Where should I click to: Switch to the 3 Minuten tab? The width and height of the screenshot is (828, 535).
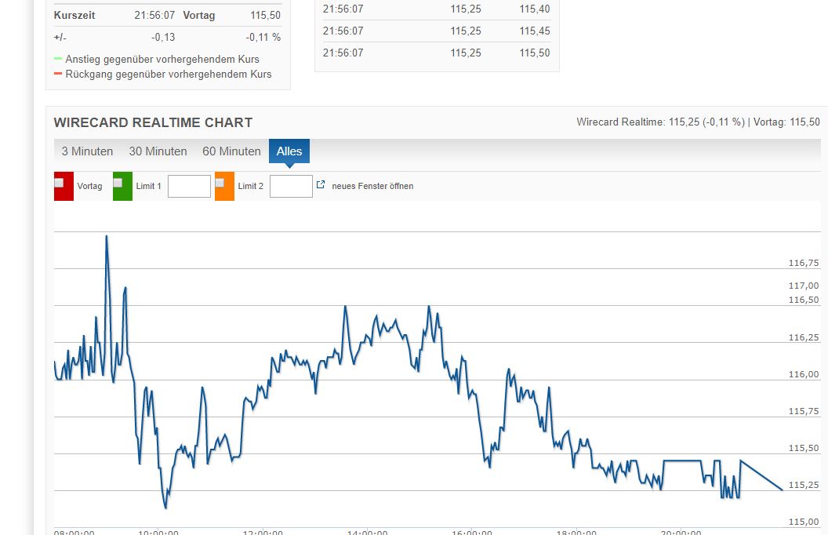pyautogui.click(x=86, y=151)
